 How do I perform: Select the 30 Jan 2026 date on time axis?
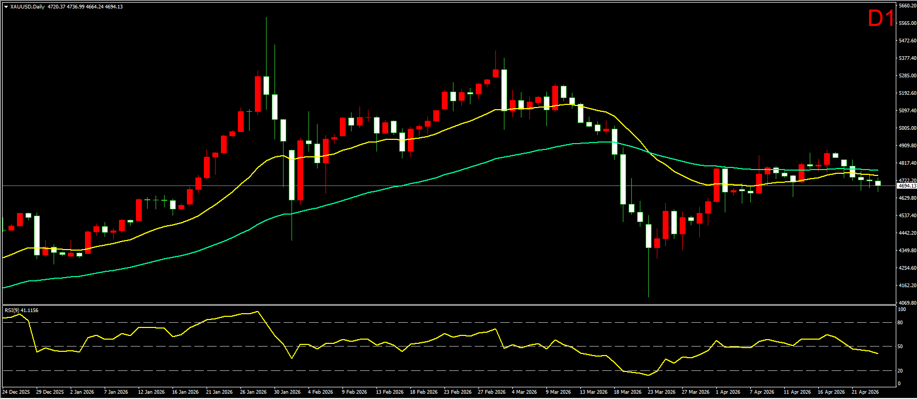[287, 392]
